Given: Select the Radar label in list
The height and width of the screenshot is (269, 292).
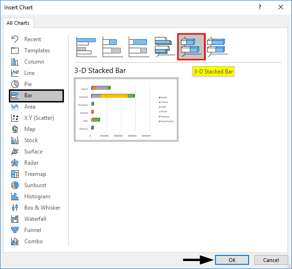Looking at the screenshot, I should coord(31,163).
